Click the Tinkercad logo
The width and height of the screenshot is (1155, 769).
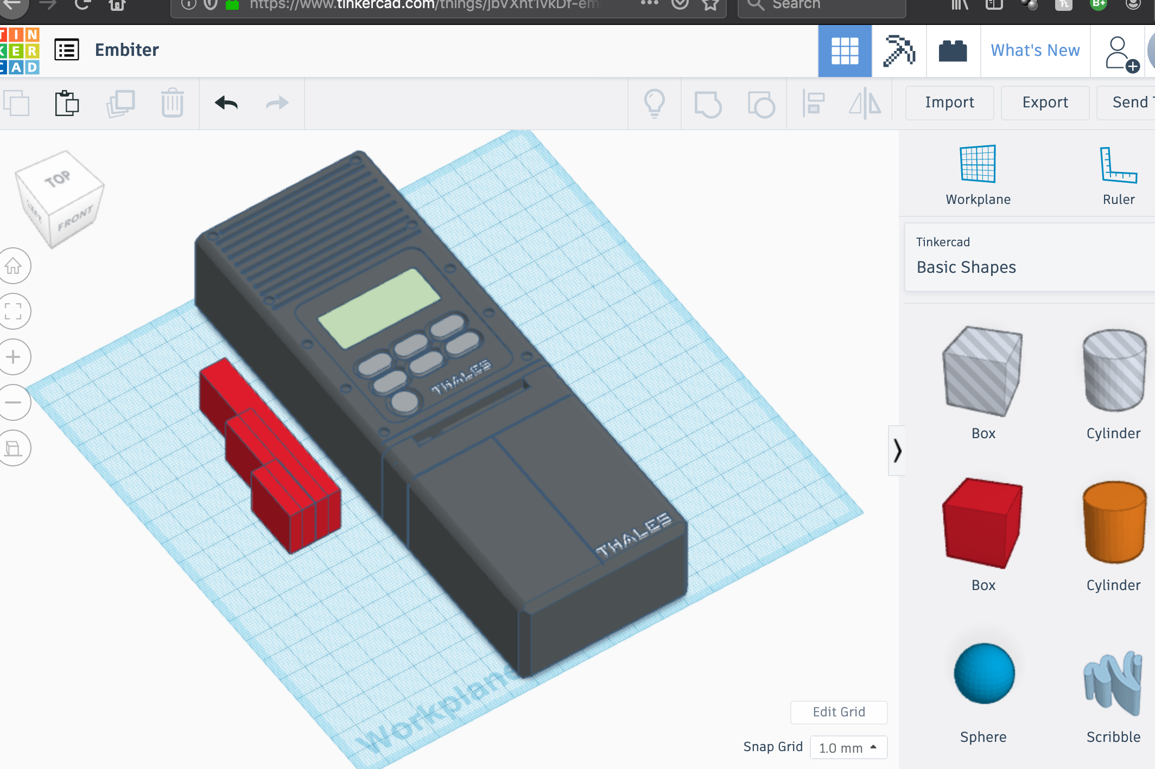click(x=20, y=50)
